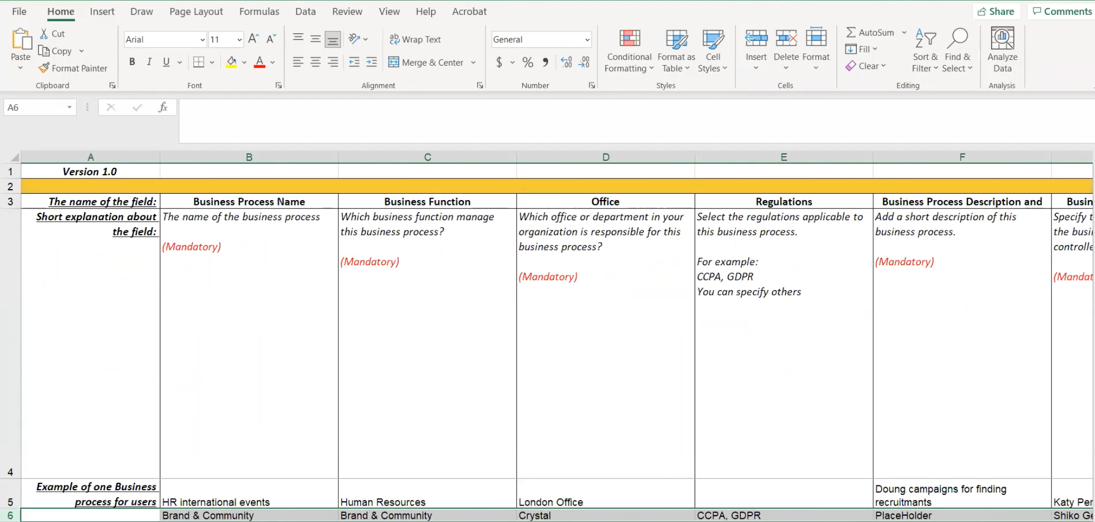Viewport: 1095px width, 522px height.
Task: Click the Fill button in Editing
Action: coord(861,49)
